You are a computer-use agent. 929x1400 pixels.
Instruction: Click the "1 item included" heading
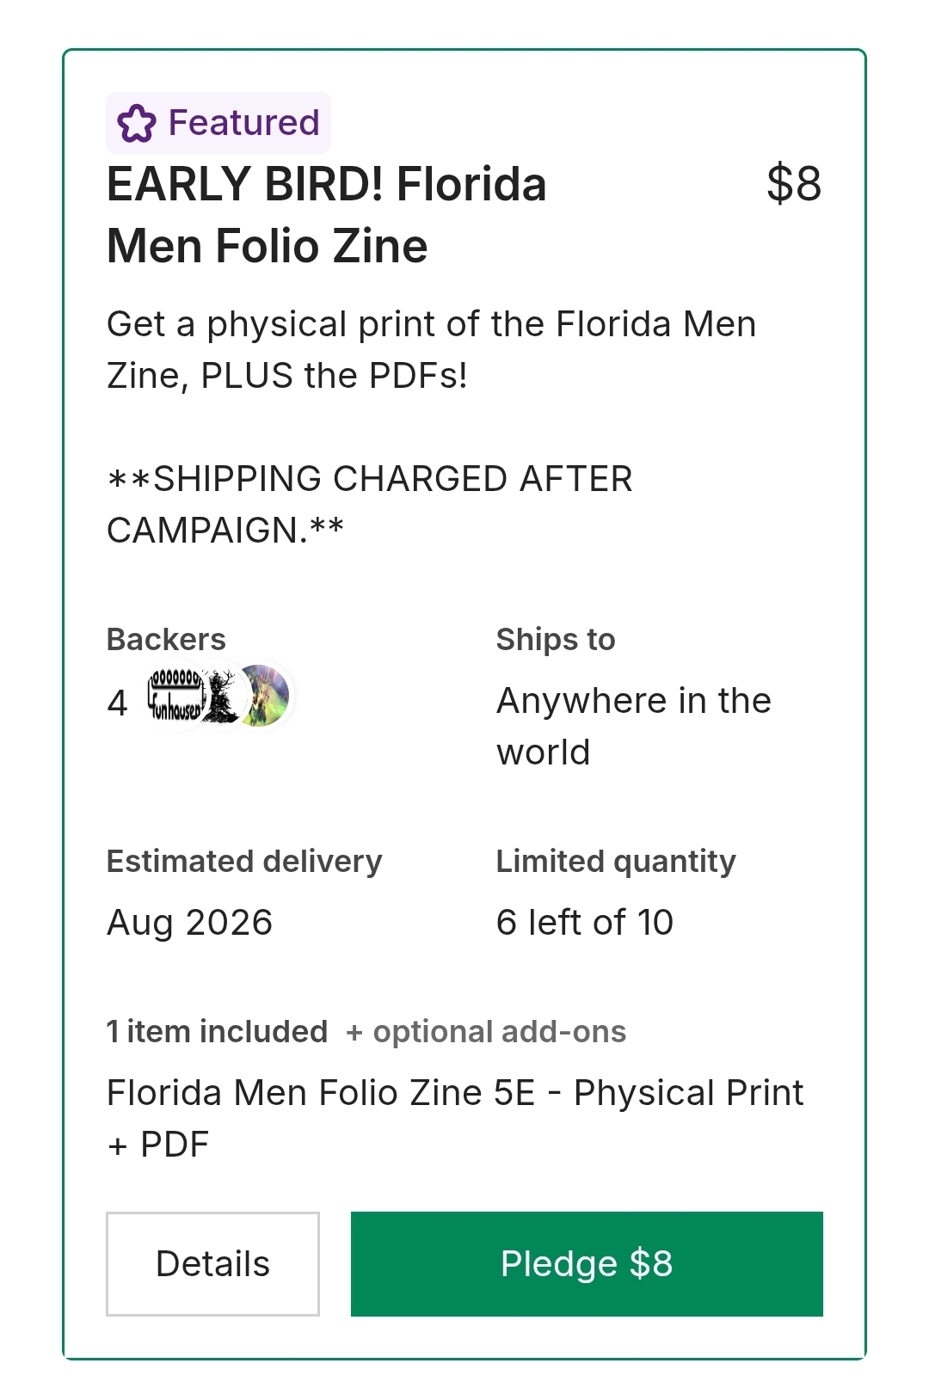[x=217, y=1031]
